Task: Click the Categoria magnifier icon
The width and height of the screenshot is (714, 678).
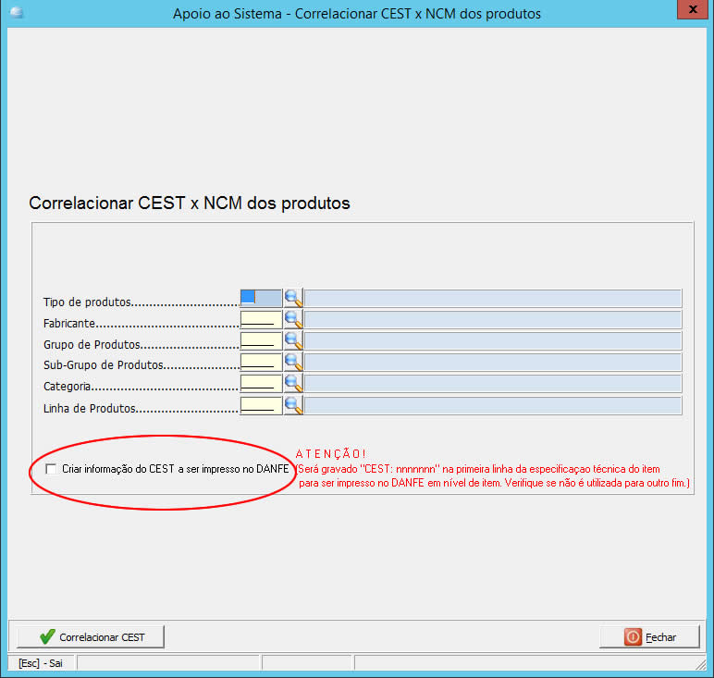Action: point(293,383)
